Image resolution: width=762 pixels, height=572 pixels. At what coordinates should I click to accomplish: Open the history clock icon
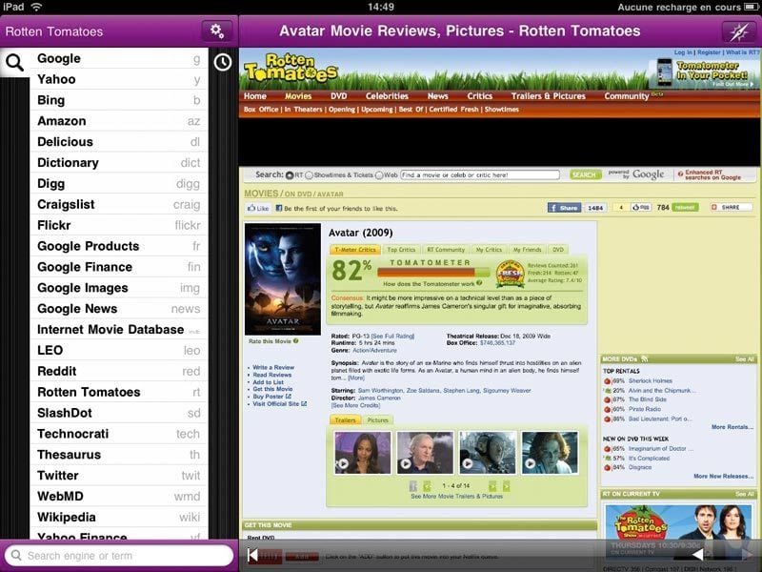(x=222, y=63)
